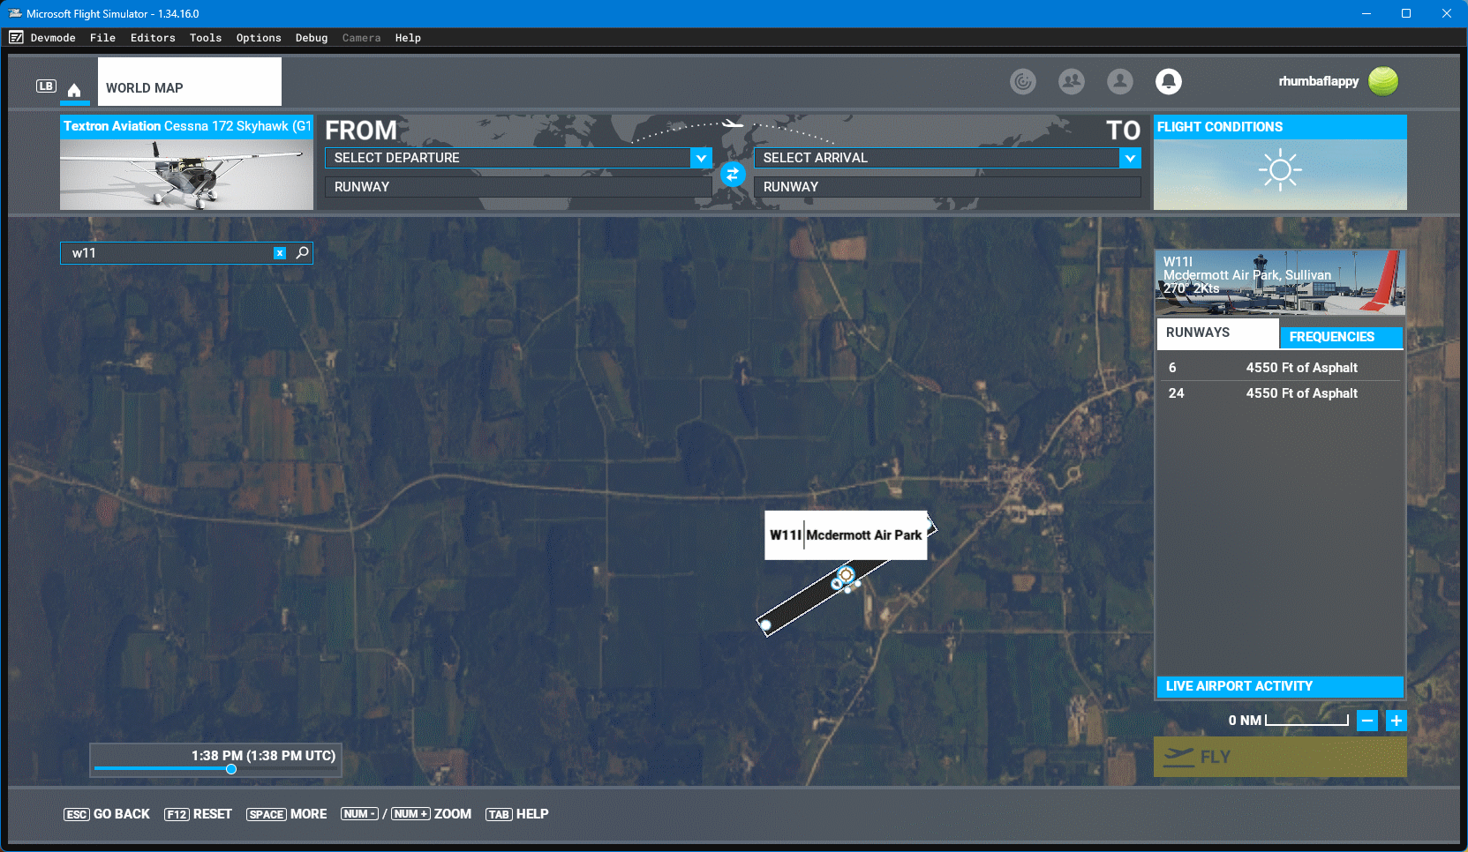Viewport: 1468px width, 852px height.
Task: Click the time of day slider handle
Action: (231, 769)
